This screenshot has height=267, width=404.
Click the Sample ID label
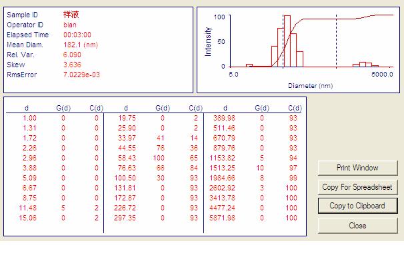click(x=22, y=15)
